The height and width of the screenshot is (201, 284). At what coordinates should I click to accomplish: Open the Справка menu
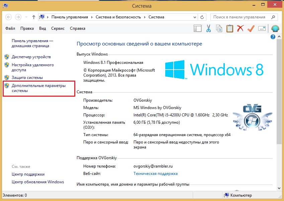tap(78, 28)
